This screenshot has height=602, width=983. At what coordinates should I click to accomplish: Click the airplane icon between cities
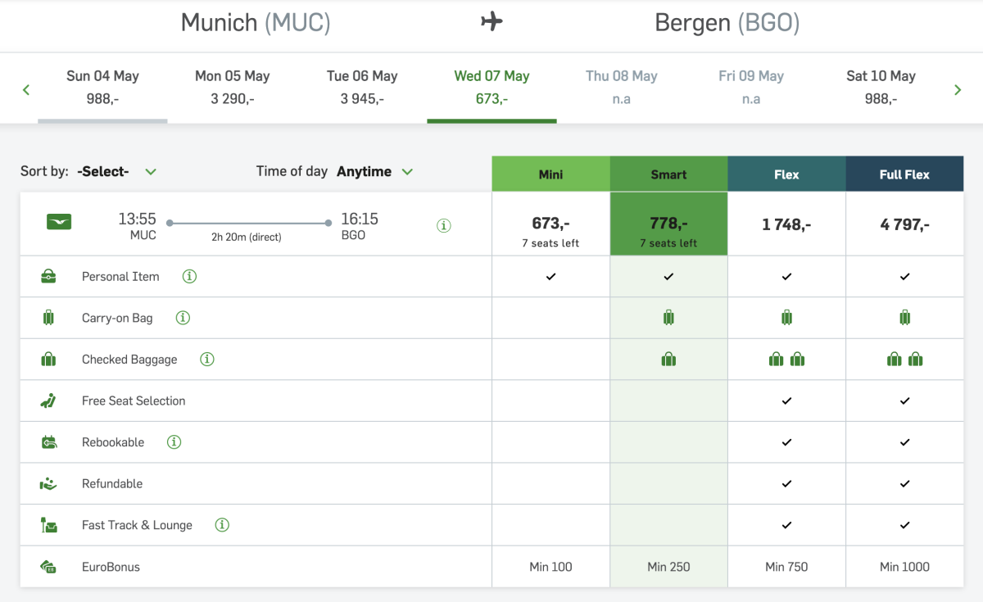point(491,22)
